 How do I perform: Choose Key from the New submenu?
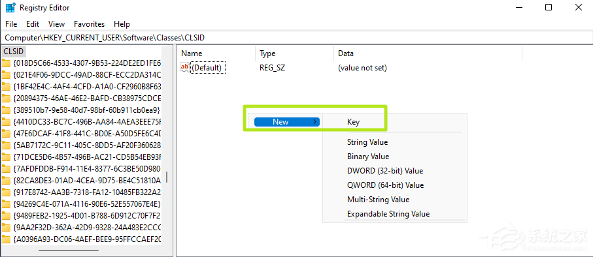coord(353,122)
